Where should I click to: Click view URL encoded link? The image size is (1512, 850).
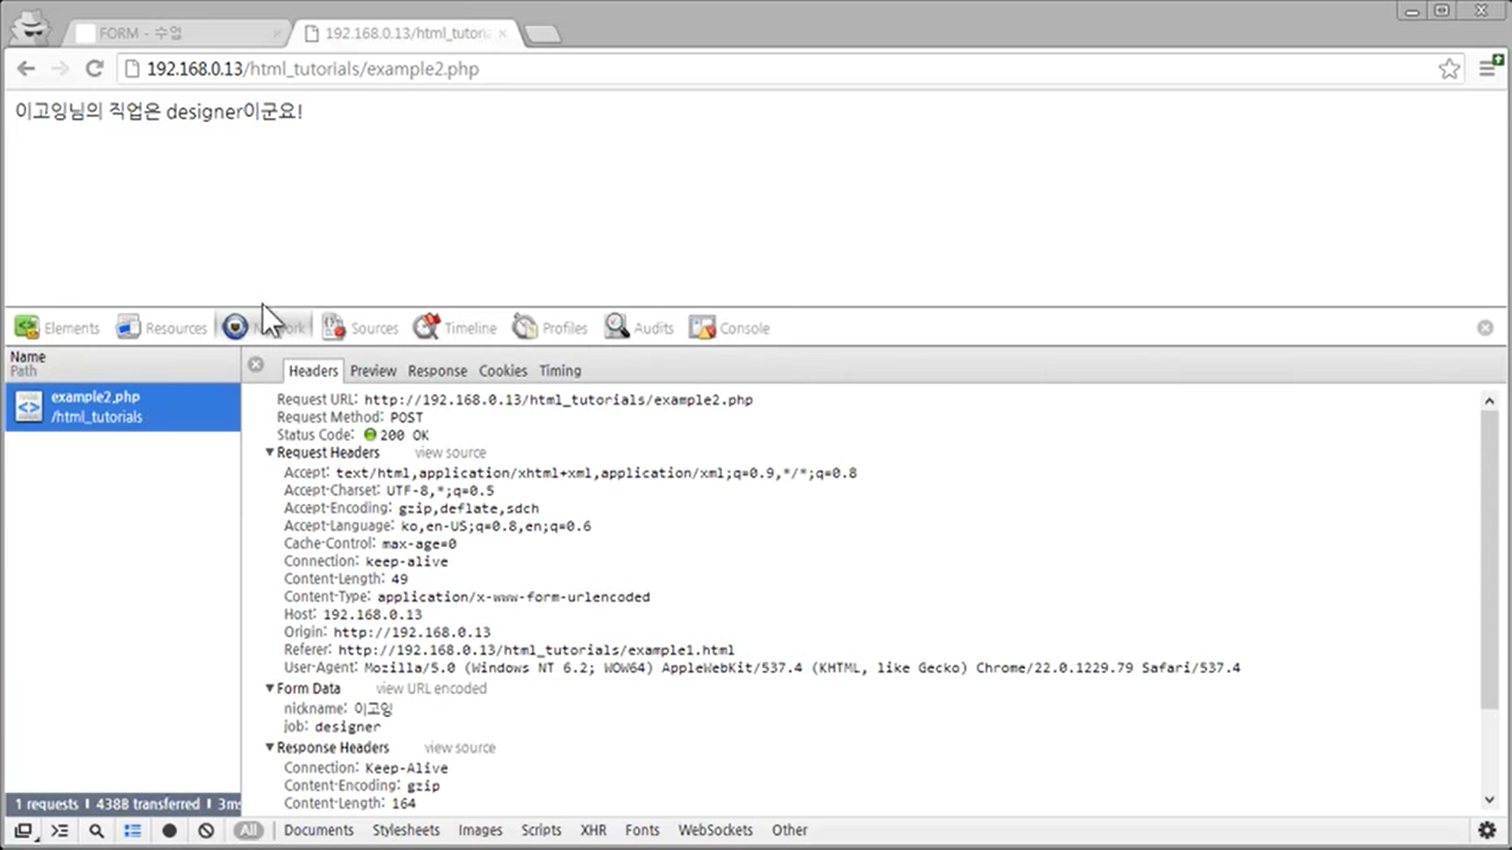(431, 689)
